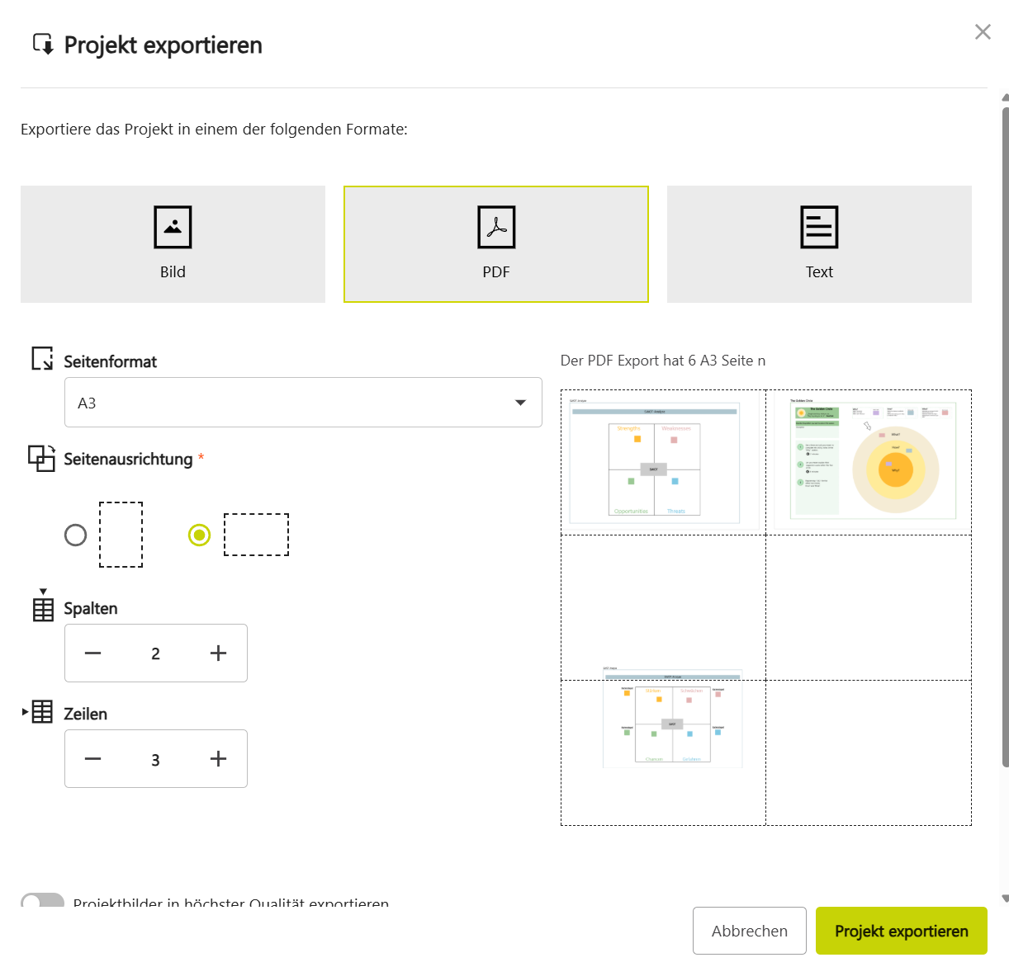Click the yellow Projekt exportieren button
The height and width of the screenshot is (967, 1009).
tap(901, 931)
